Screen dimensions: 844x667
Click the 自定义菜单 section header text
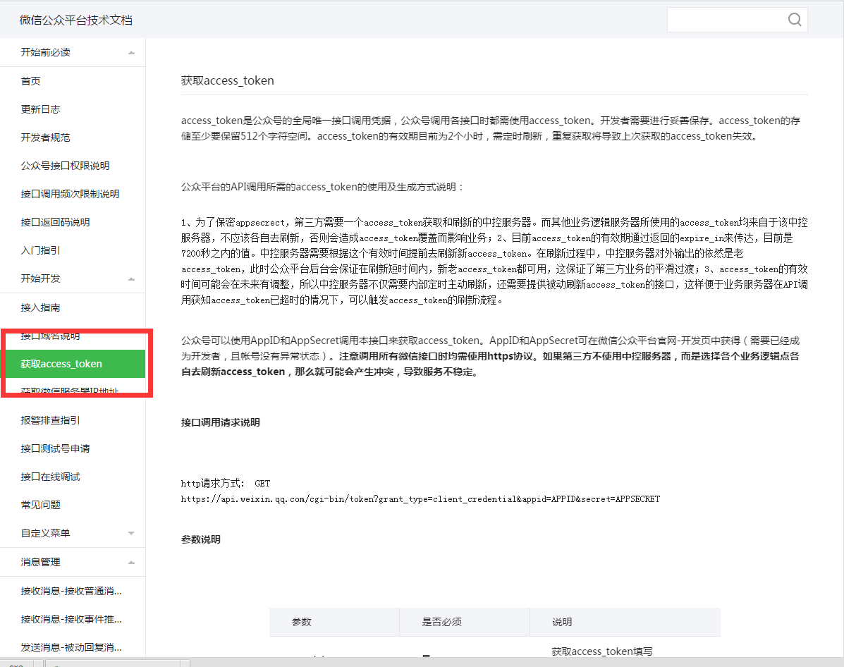(45, 533)
